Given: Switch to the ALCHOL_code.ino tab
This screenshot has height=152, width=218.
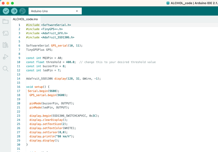Looking at the screenshot, I should pyautogui.click(x=25, y=19).
